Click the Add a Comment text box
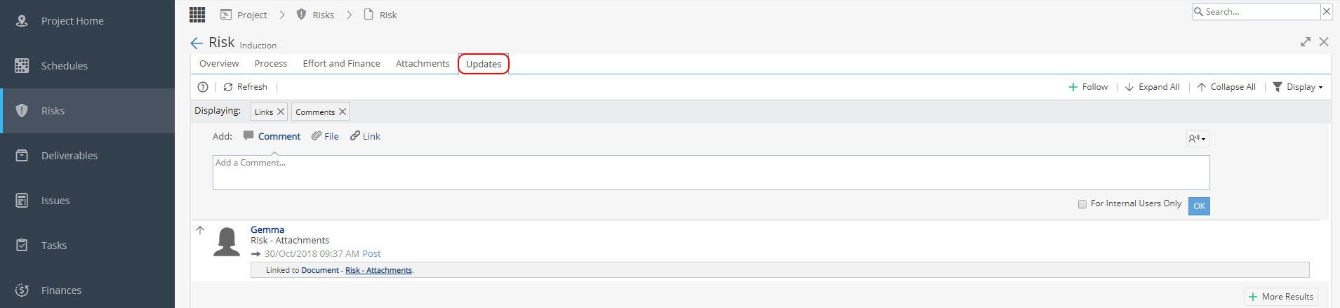The width and height of the screenshot is (1340, 308). pyautogui.click(x=711, y=173)
